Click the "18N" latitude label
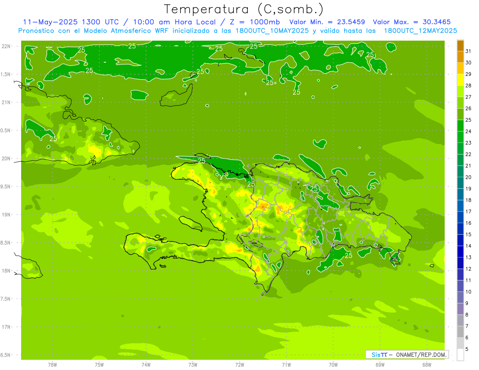The height and width of the screenshot is (370, 479). tap(6, 271)
